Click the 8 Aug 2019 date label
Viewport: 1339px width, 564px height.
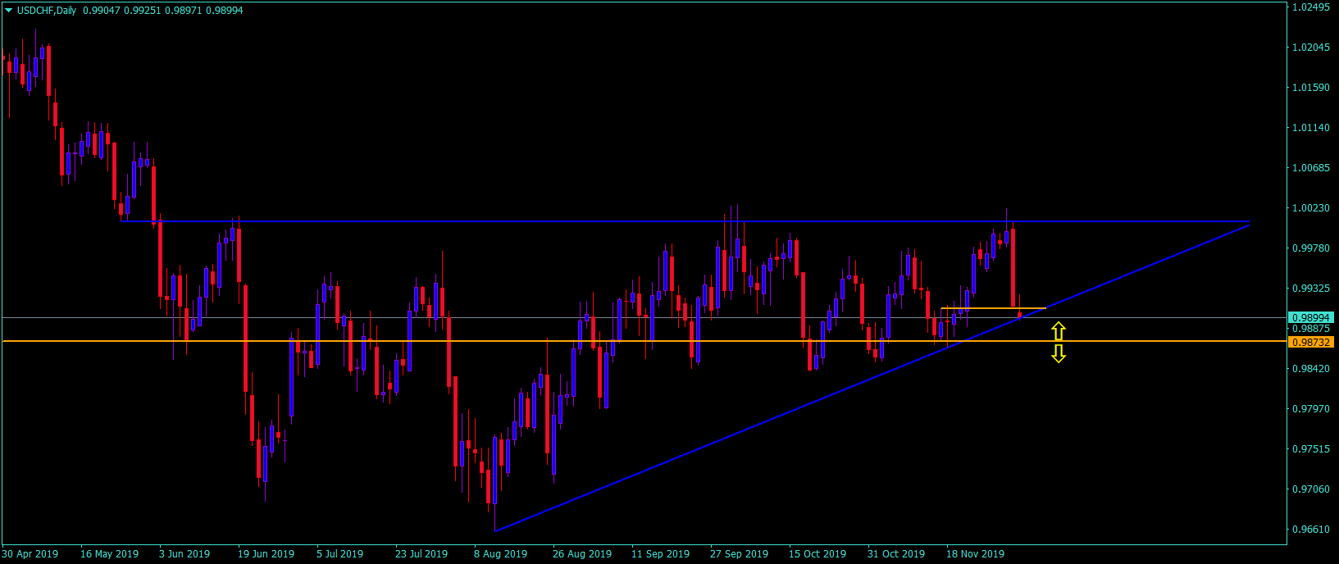[501, 554]
